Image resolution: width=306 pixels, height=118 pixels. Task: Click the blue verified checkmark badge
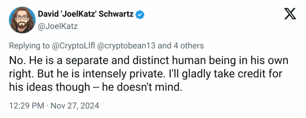pos(140,15)
